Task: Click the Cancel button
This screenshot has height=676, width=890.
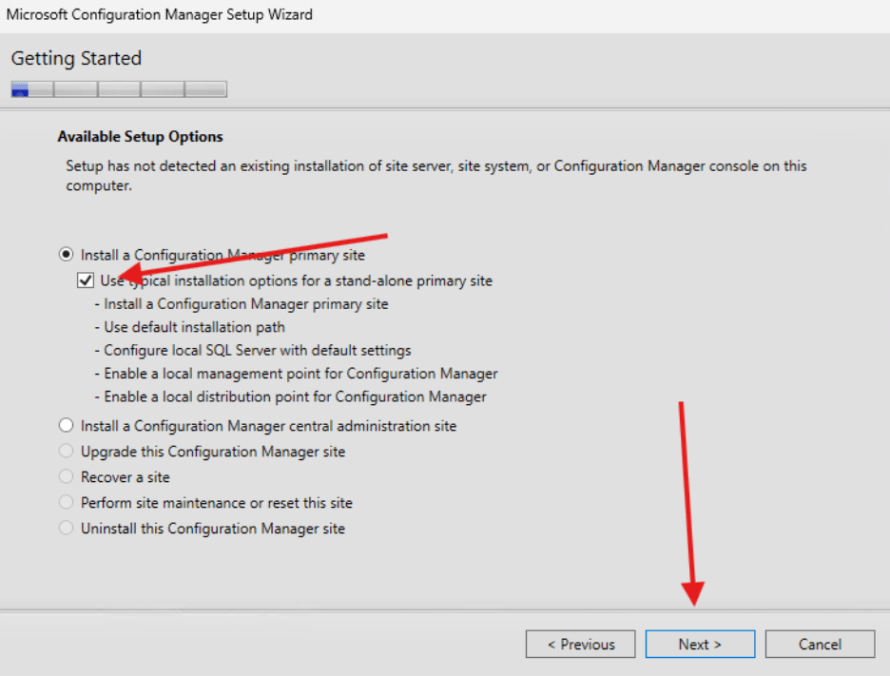Action: coord(820,644)
